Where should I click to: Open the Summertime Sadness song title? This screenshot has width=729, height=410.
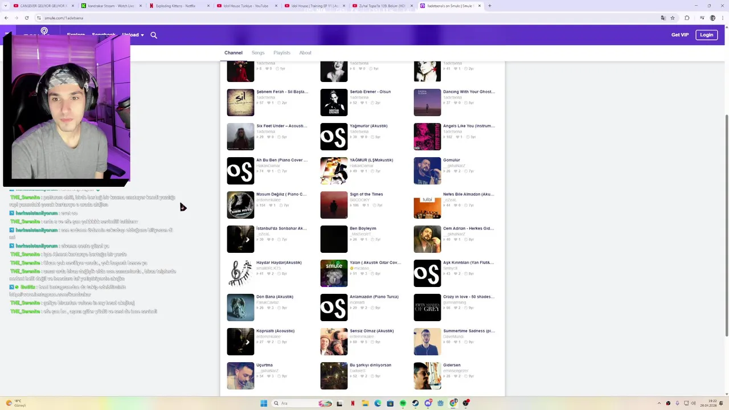[x=469, y=331]
